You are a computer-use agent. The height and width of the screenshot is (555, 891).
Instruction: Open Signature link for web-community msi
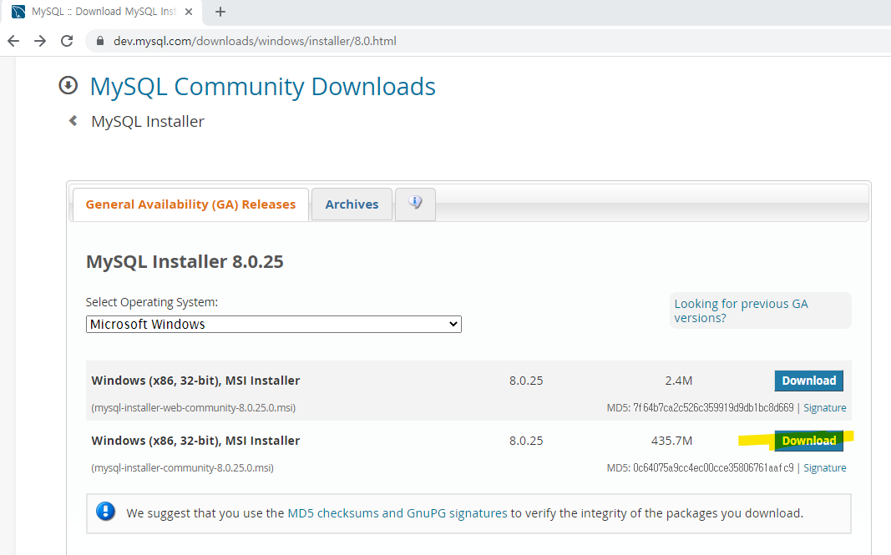tap(824, 408)
